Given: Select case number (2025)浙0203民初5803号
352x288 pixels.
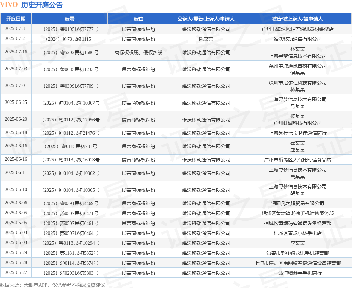Looking at the screenshot, I should click(x=71, y=273).
